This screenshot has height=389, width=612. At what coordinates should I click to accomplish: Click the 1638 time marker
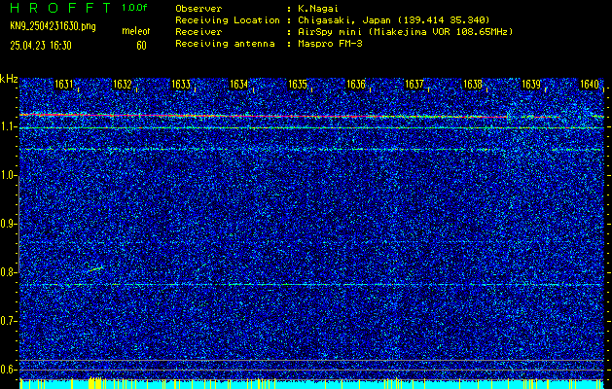click(472, 85)
